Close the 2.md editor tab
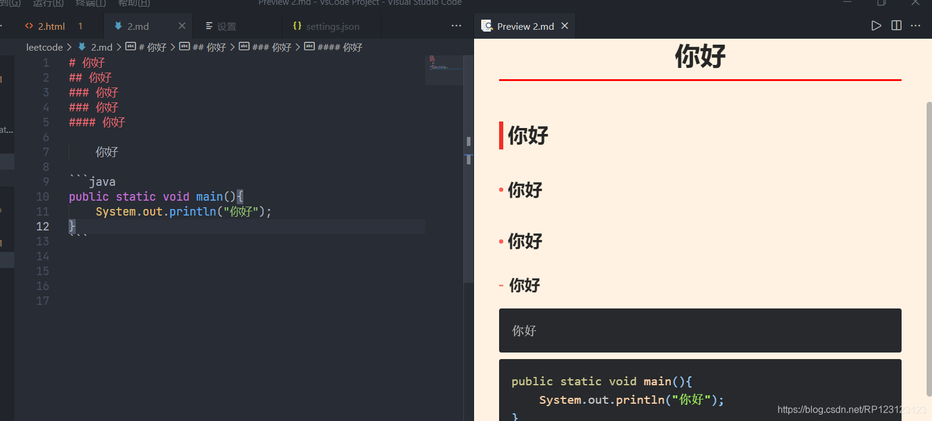This screenshot has width=932, height=421. [x=182, y=26]
